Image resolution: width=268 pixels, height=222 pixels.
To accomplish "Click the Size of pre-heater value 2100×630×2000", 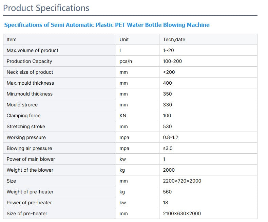I will click(182, 214).
